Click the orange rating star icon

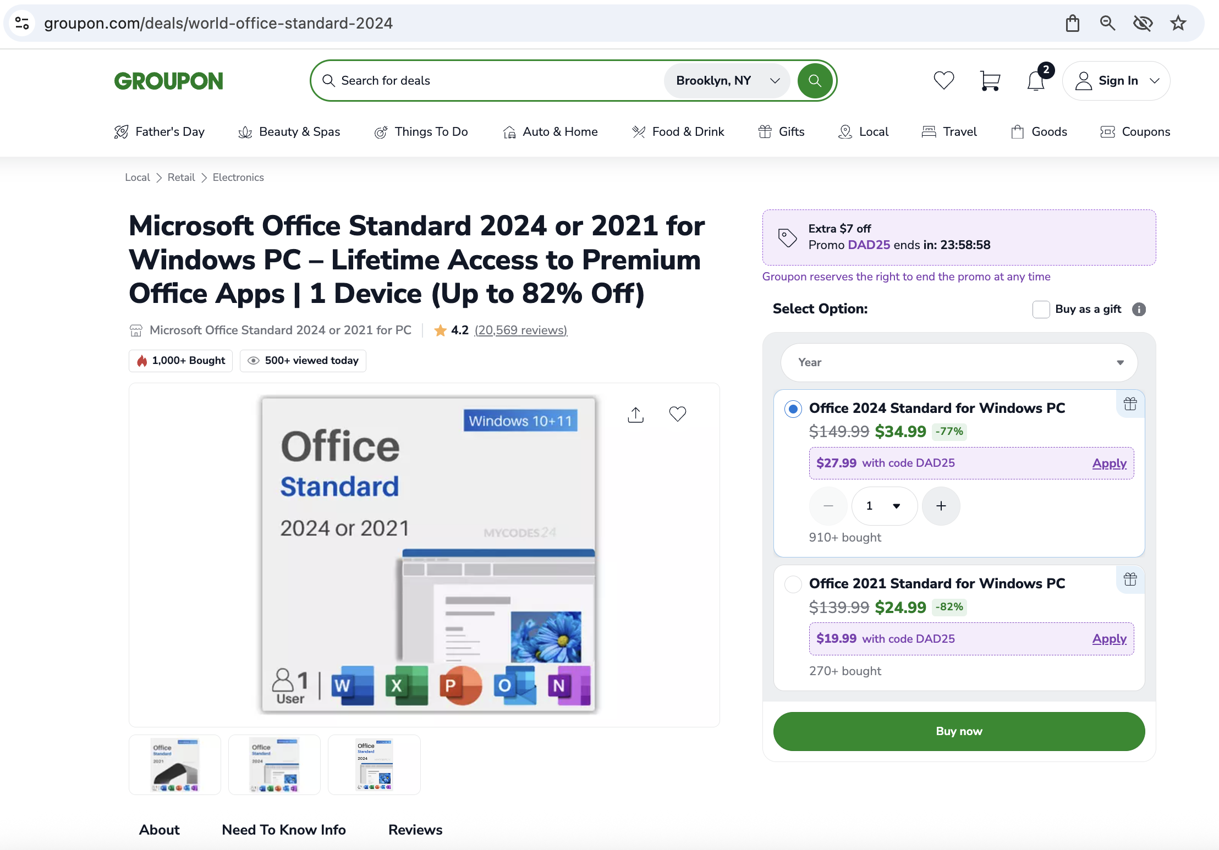(x=440, y=330)
